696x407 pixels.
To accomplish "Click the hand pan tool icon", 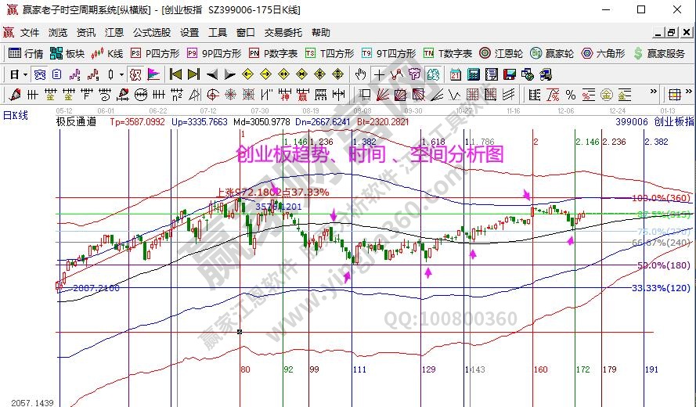I will (360, 74).
